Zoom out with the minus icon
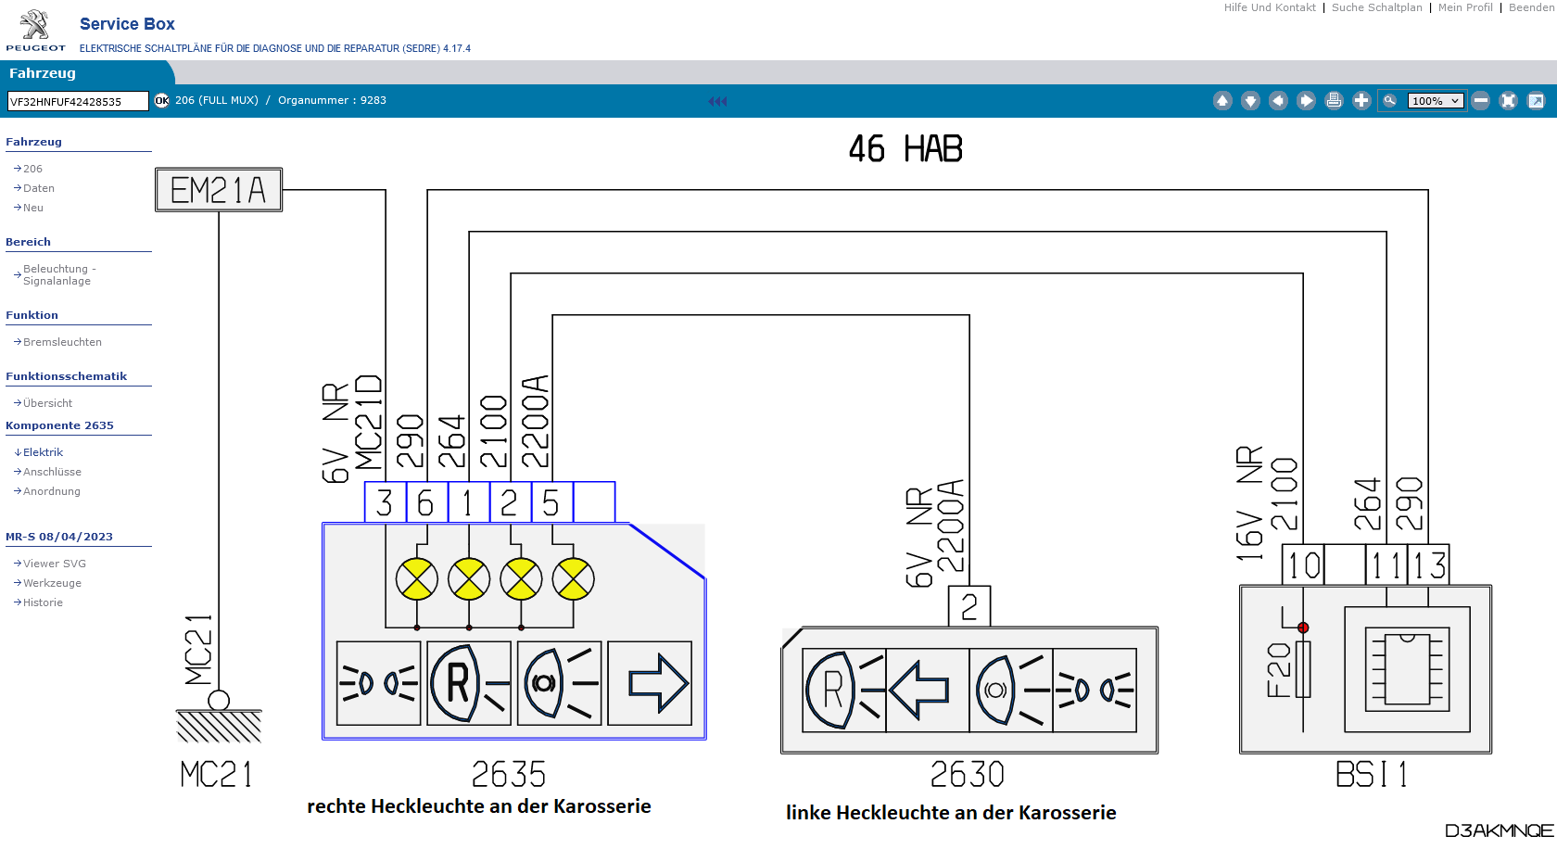The image size is (1557, 862). [1481, 101]
